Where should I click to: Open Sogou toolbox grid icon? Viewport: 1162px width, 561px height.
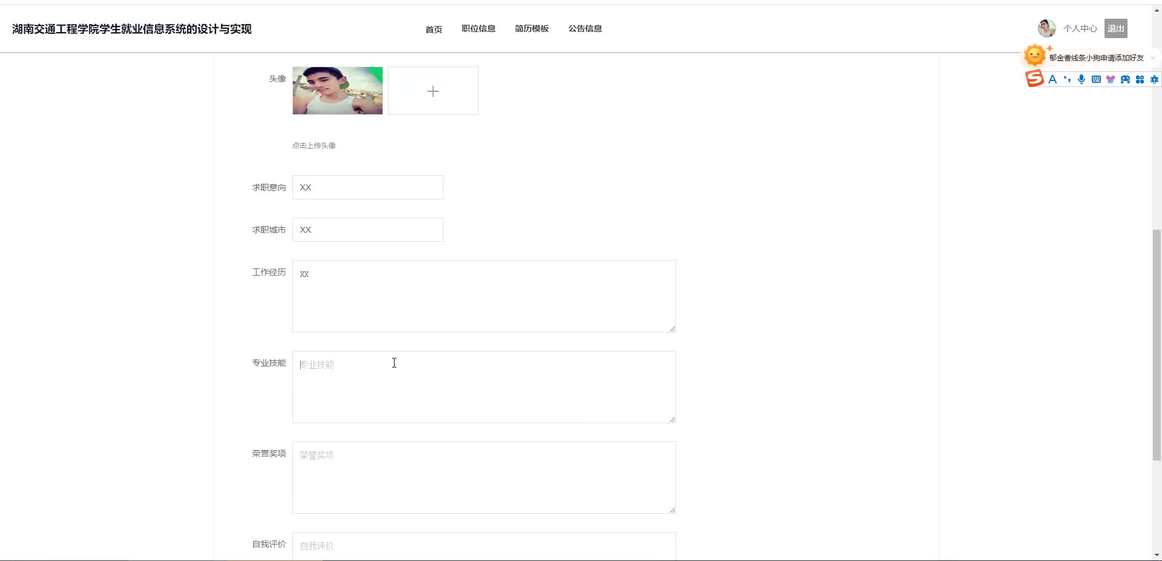point(1140,79)
